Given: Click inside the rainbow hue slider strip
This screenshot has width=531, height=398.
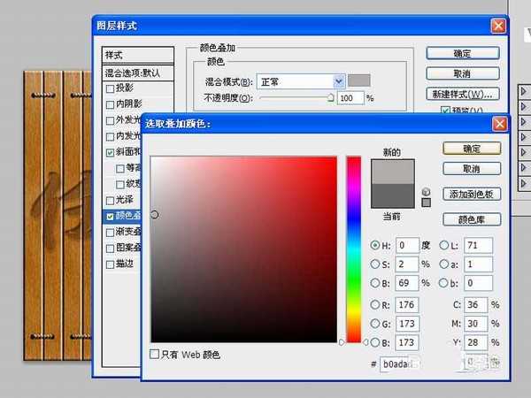Looking at the screenshot, I should pyautogui.click(x=353, y=248).
